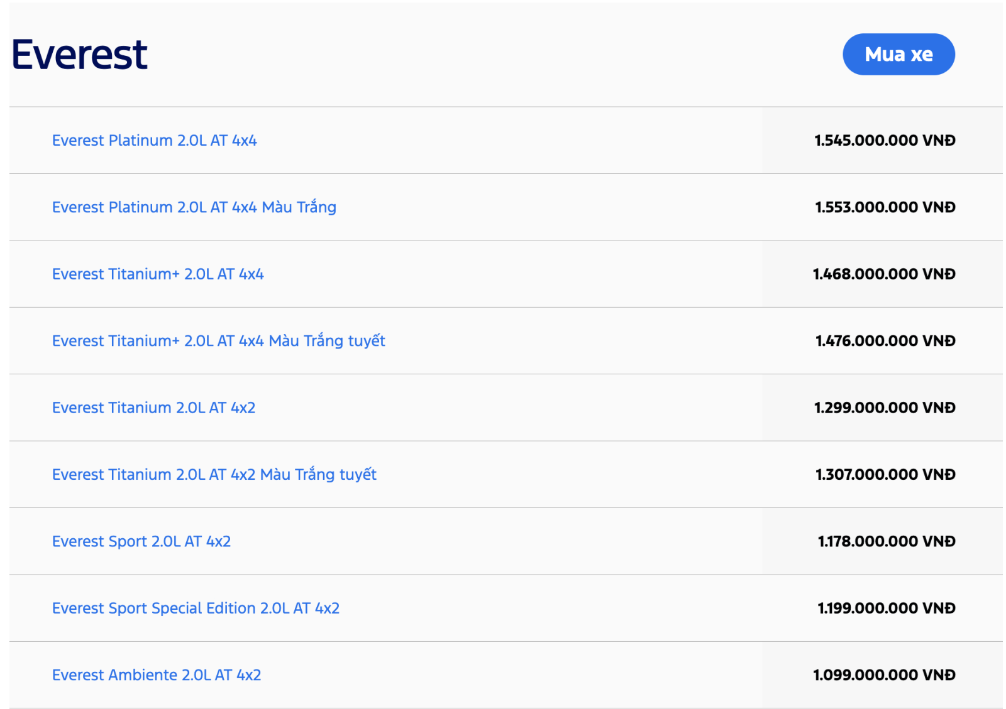Open Everest Platinum 4x4 Màu Trắng link
Screen dimensions: 1006x709
click(194, 207)
